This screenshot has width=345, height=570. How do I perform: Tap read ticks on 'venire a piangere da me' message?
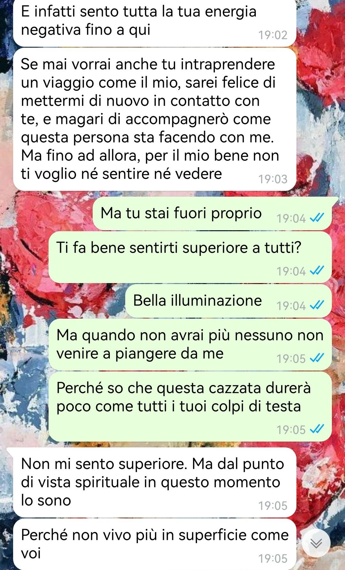[x=317, y=358]
